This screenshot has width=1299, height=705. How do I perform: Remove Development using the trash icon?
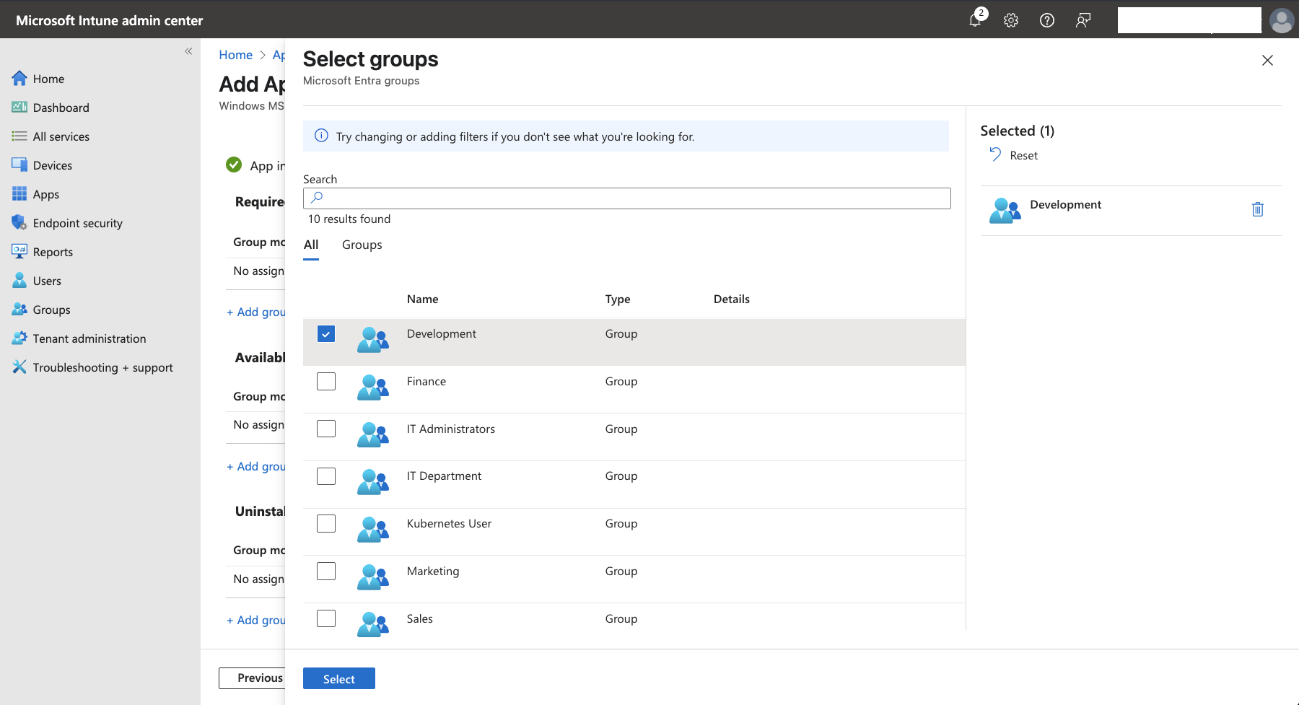[x=1257, y=209]
